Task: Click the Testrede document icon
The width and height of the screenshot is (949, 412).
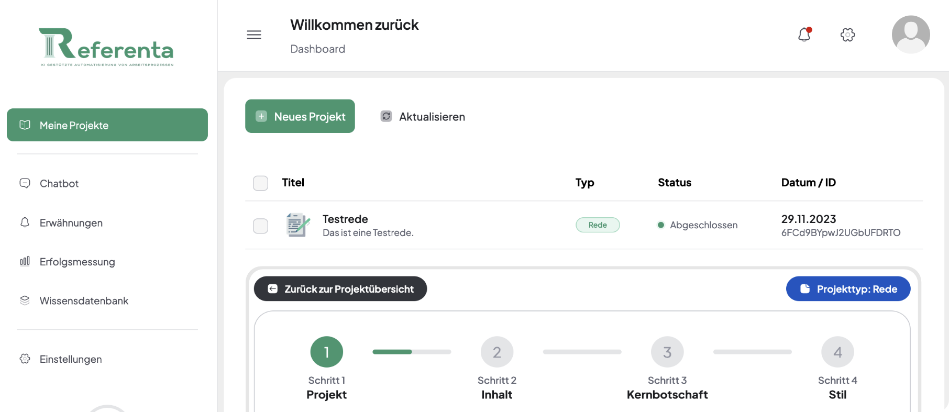Action: [x=298, y=225]
